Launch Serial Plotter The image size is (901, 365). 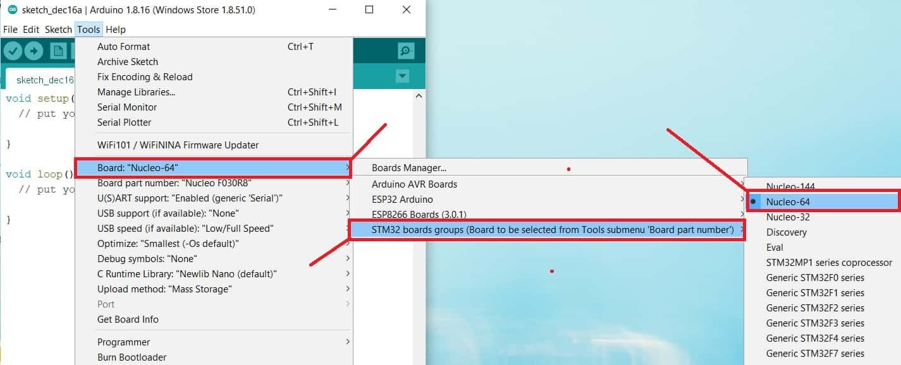pyautogui.click(x=214, y=123)
